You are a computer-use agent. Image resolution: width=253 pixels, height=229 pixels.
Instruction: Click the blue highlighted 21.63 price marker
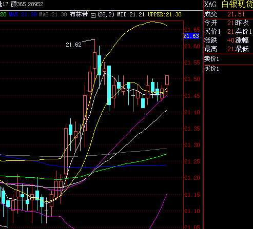pos(191,36)
